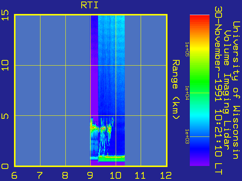The height and width of the screenshot is (181, 242).
Task: Click the x-axis label 8
Action: point(65,175)
